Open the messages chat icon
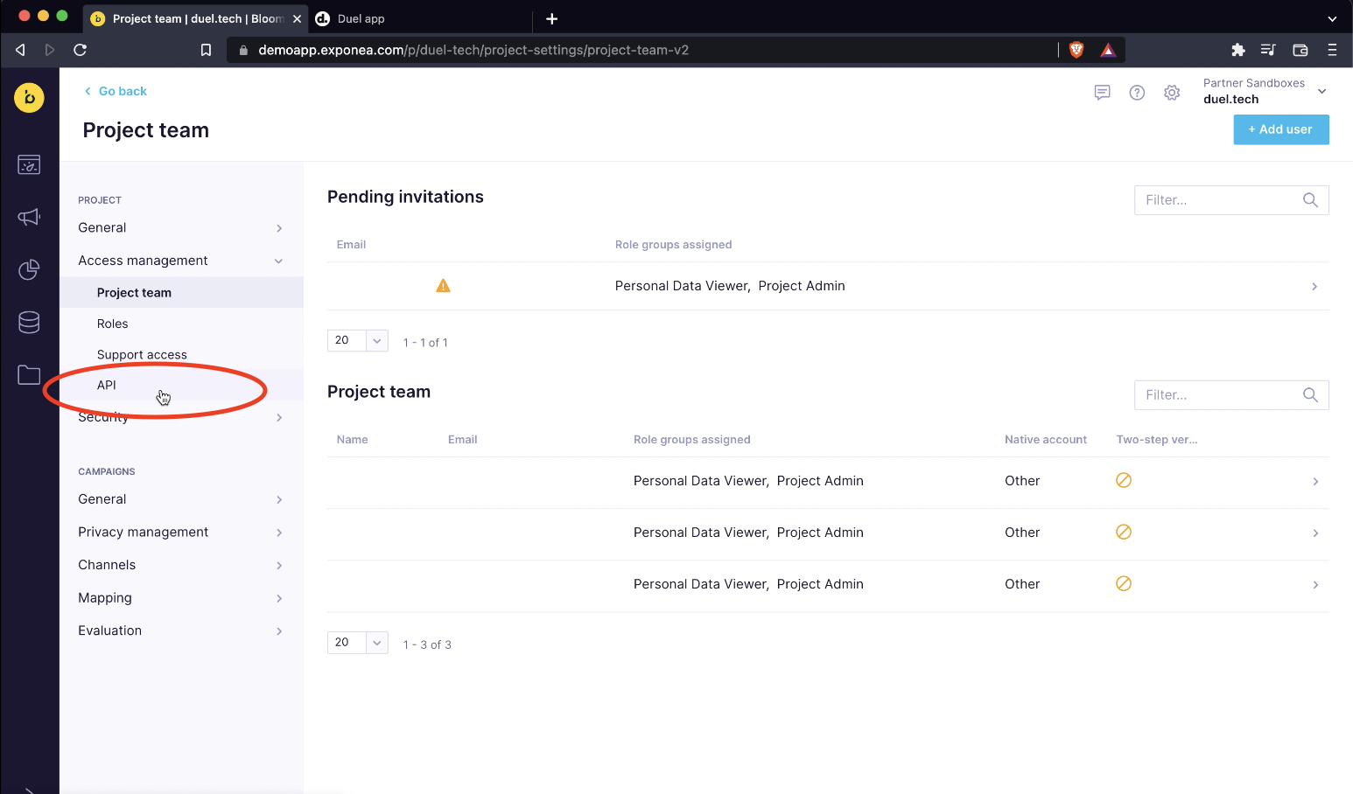The width and height of the screenshot is (1353, 794). coord(1102,93)
